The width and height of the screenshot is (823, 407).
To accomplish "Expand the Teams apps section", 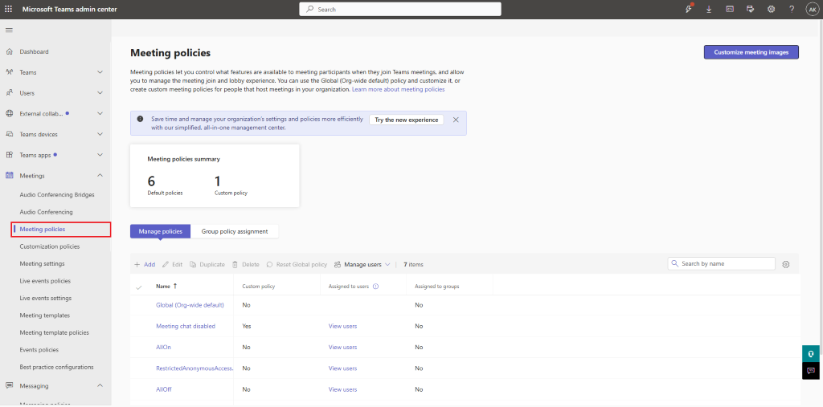I will pyautogui.click(x=100, y=155).
